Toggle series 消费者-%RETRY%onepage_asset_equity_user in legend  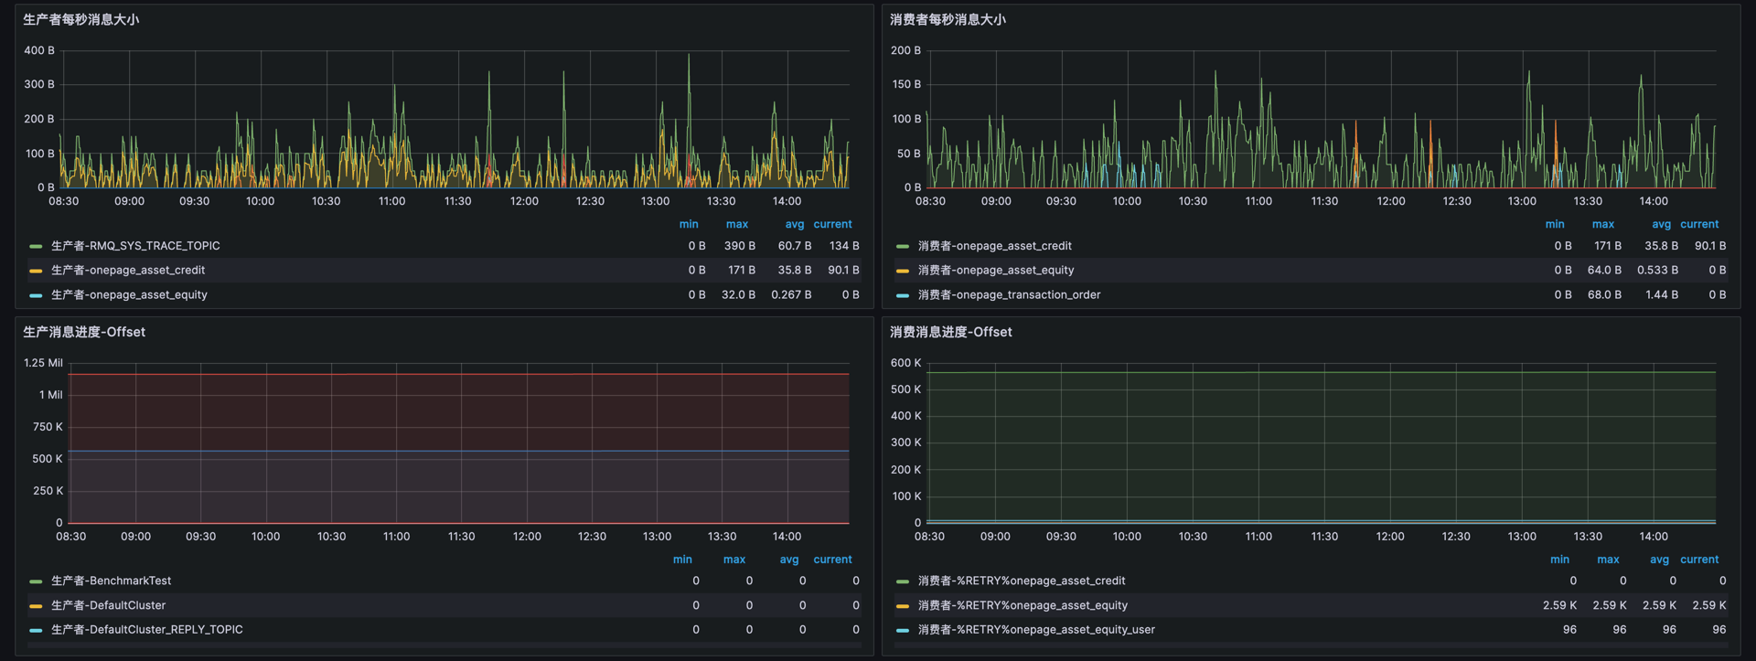[x=1036, y=629]
